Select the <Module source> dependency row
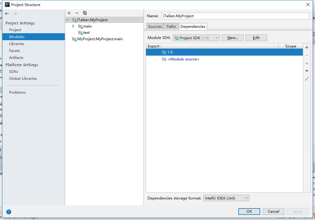Viewport: 315px width, 220px height. click(x=224, y=59)
